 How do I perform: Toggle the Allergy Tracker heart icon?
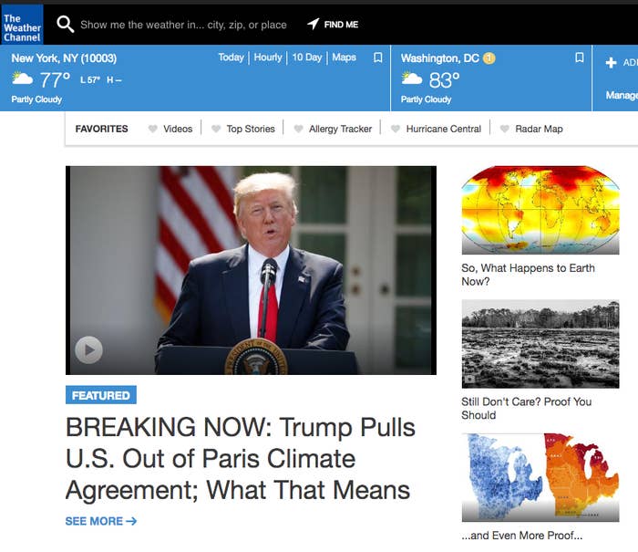click(299, 129)
